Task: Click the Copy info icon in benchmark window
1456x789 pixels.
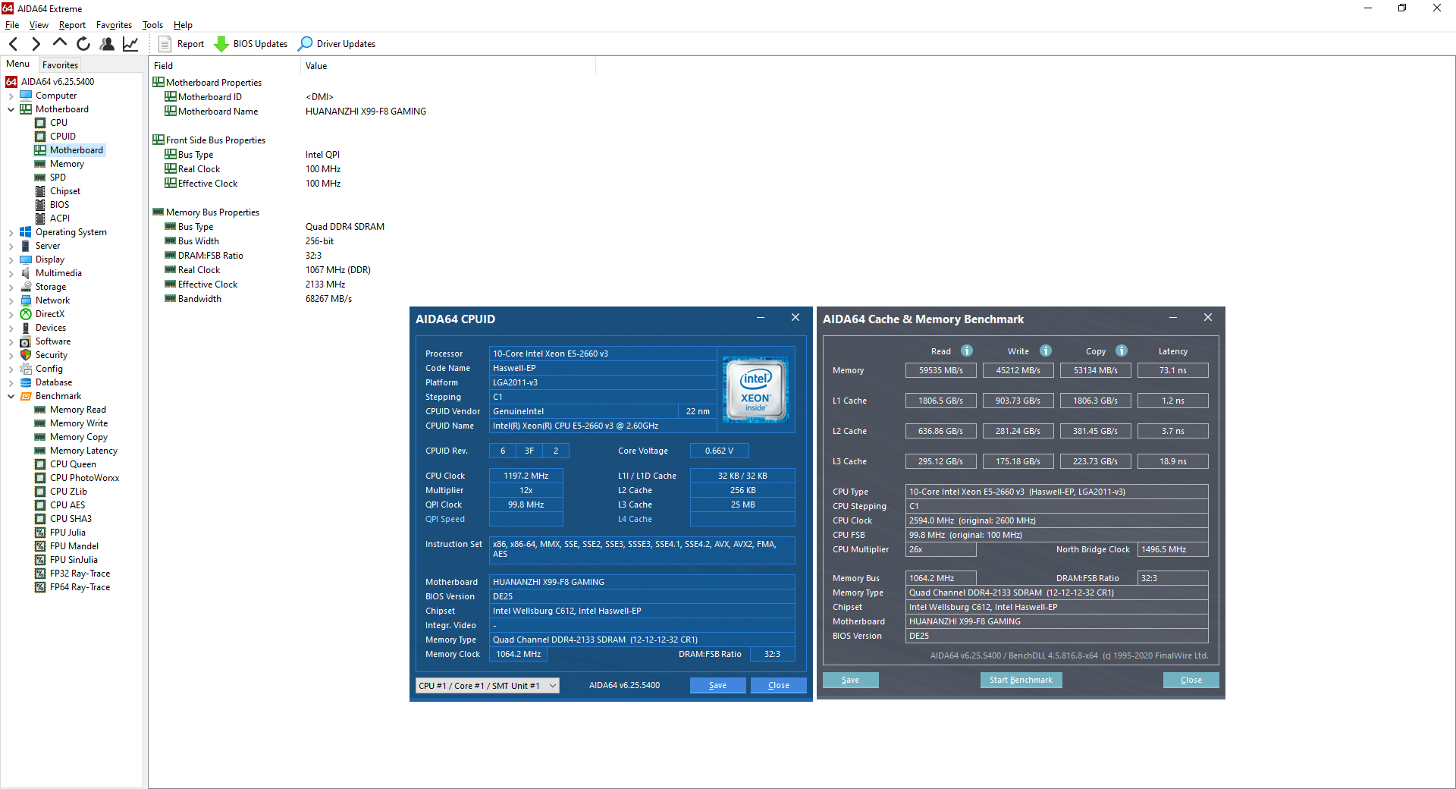Action: (x=1122, y=350)
